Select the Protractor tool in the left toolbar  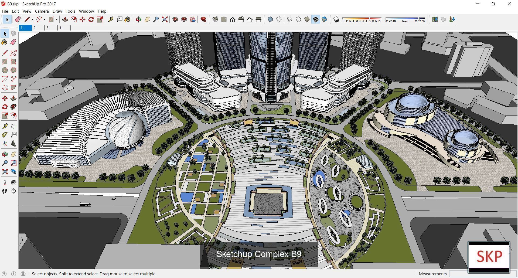(5, 135)
